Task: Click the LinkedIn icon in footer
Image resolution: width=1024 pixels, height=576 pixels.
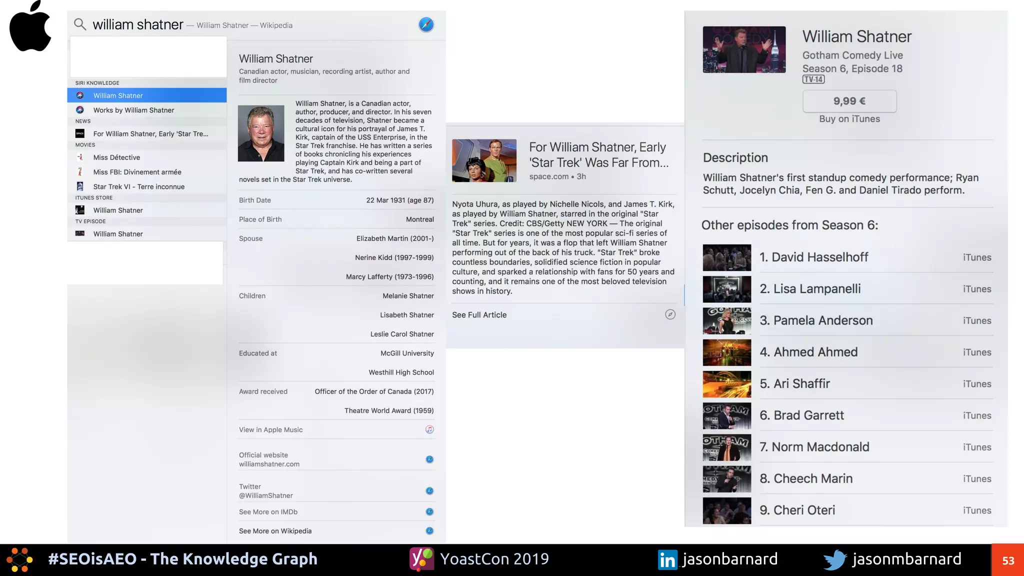Action: tap(667, 559)
